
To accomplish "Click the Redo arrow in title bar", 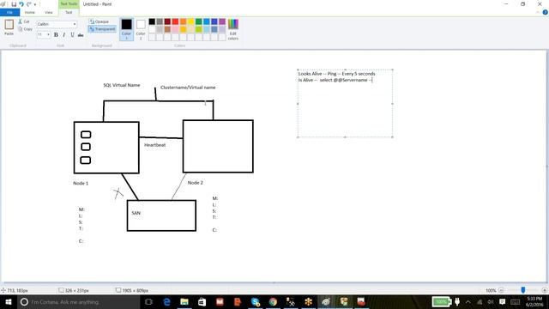I will 29,4.
